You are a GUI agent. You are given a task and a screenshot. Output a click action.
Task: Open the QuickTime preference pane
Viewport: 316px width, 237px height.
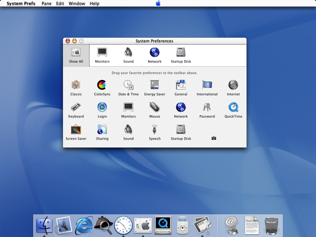tap(233, 110)
